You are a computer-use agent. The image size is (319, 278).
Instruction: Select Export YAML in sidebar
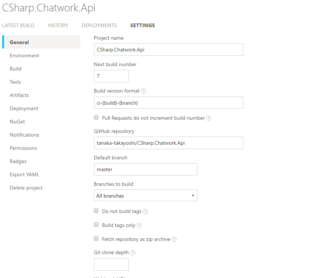[x=25, y=174]
